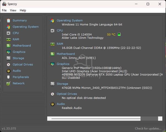The width and height of the screenshot is (166, 132).
Task: Click Check for updates link
Action: point(148,128)
